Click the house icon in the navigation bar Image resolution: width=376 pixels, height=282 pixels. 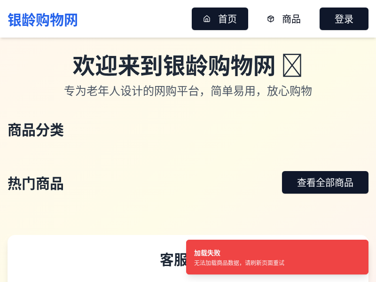(x=207, y=19)
